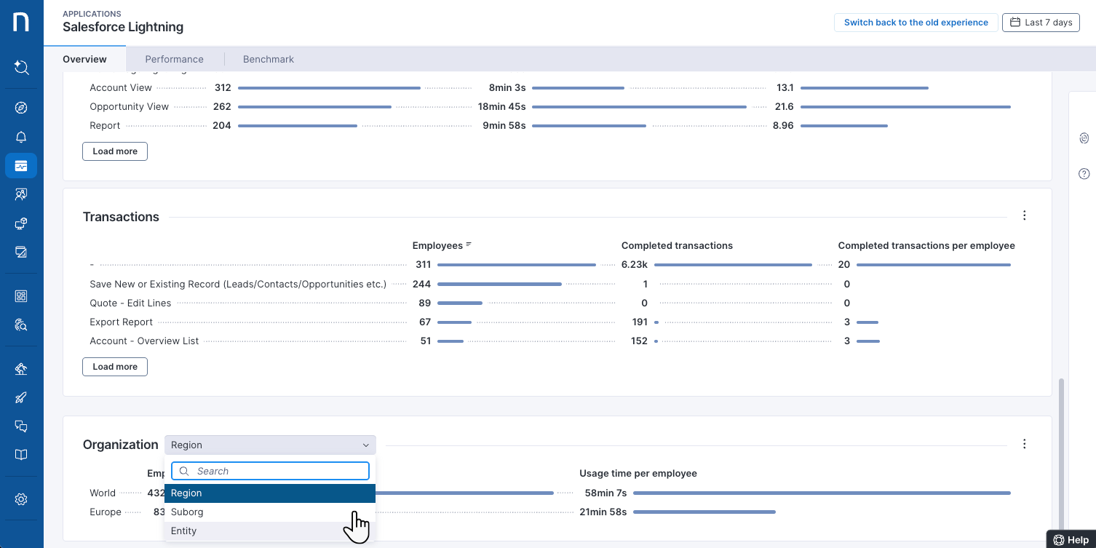Open the search icon in the sidebar
The image size is (1096, 548).
(21, 68)
